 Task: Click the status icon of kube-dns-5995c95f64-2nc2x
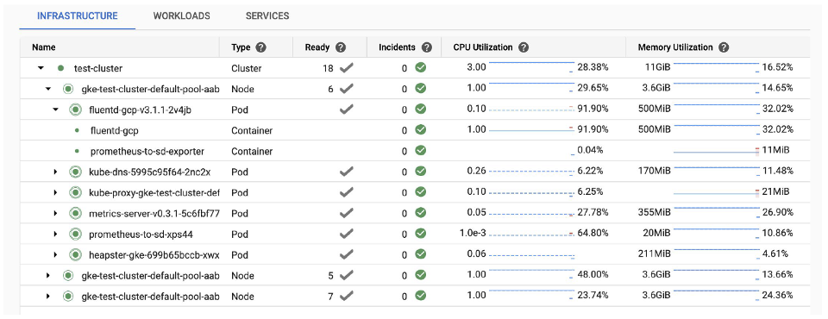coord(75,172)
